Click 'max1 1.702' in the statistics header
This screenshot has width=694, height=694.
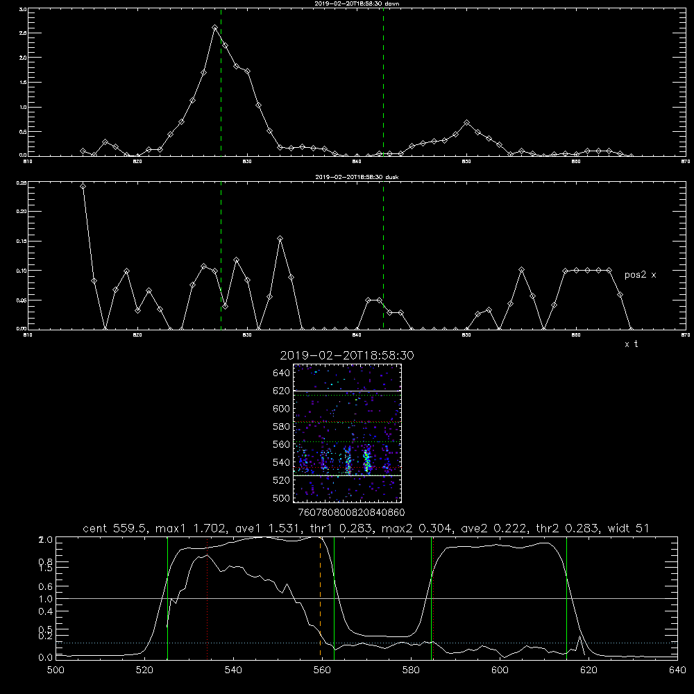tap(189, 528)
